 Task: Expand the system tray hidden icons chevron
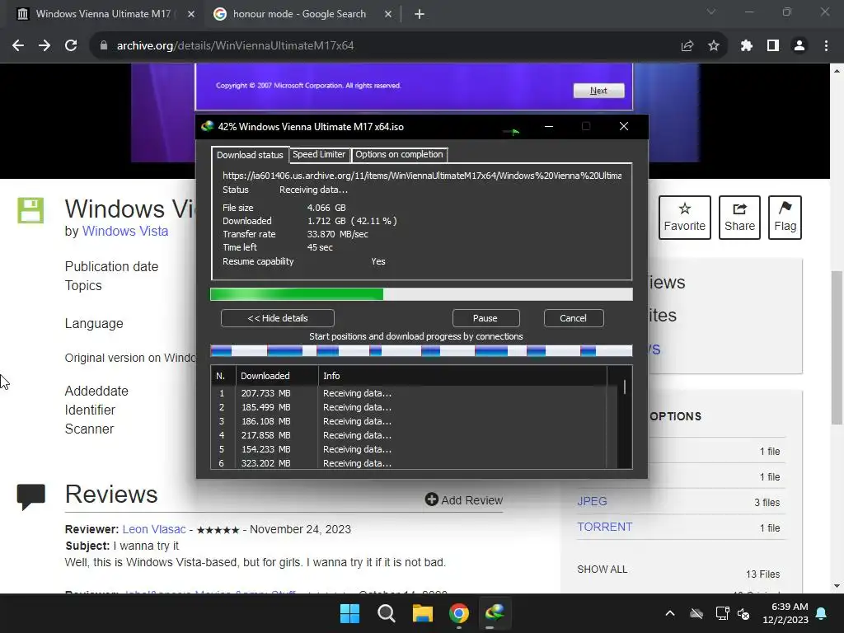tap(670, 613)
